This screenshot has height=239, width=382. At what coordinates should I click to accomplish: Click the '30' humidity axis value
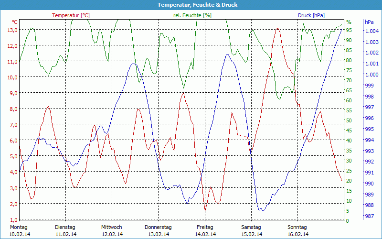pyautogui.click(x=349, y=161)
